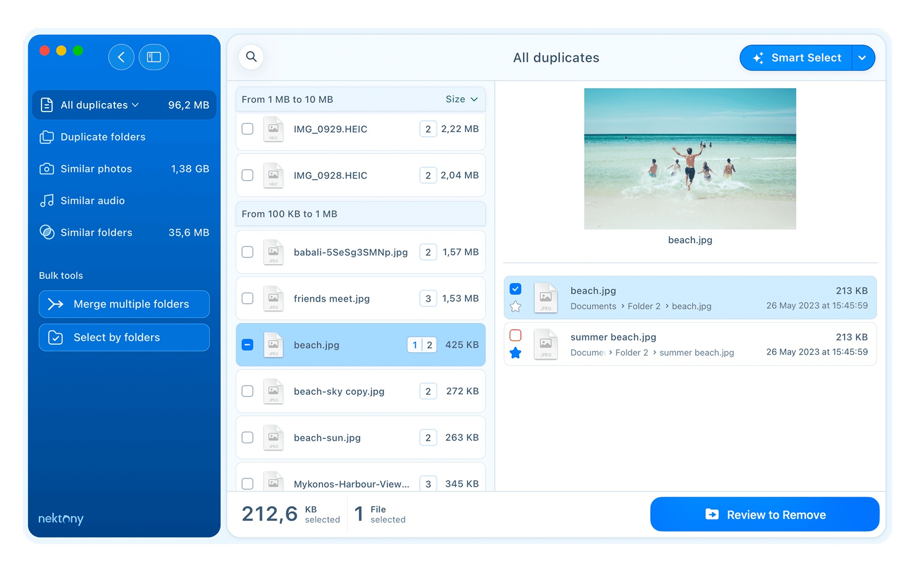Open the Duplicate folders category
This screenshot has height=572, width=915.
[124, 137]
